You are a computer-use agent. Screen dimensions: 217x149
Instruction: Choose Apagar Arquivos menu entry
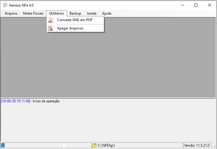point(75,28)
